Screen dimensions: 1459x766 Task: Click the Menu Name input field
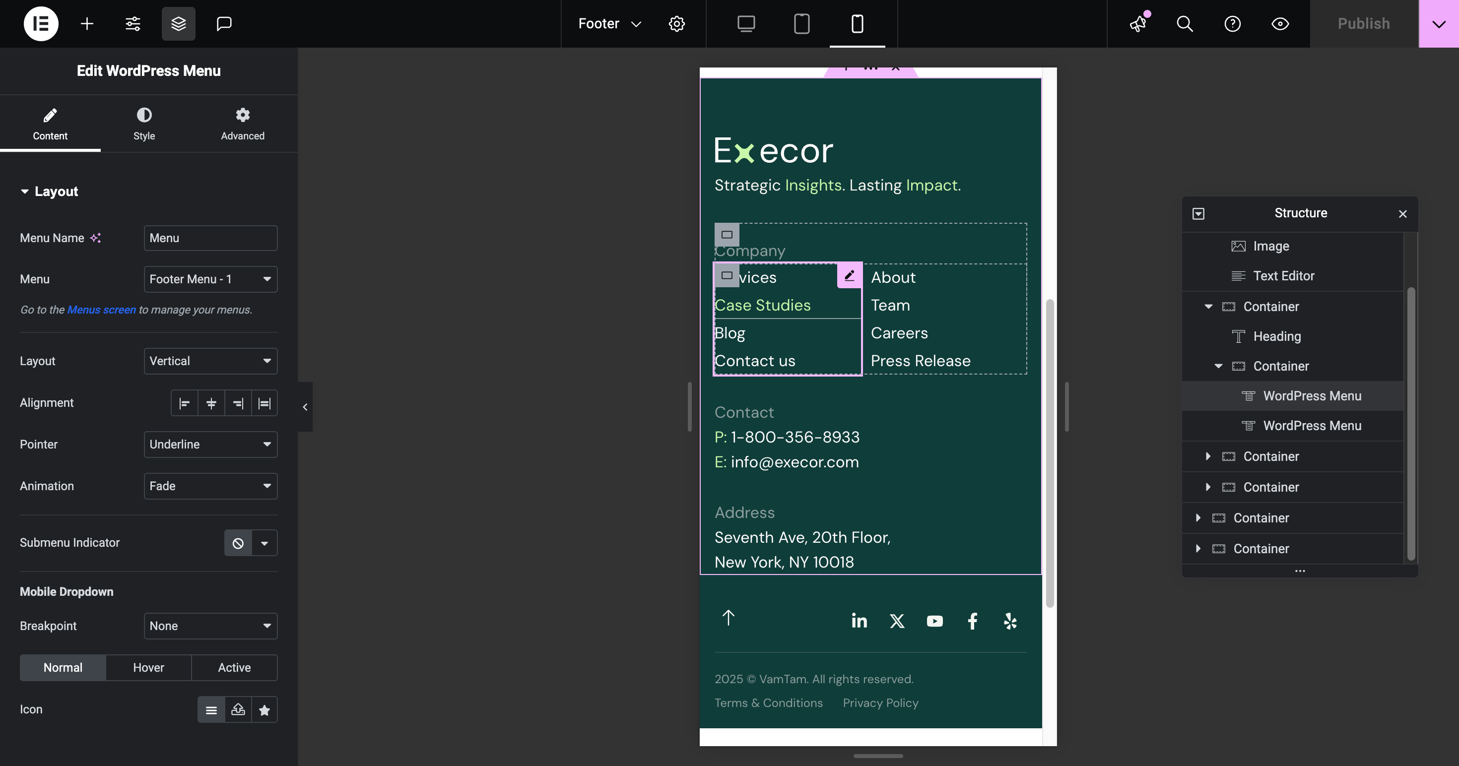point(210,238)
